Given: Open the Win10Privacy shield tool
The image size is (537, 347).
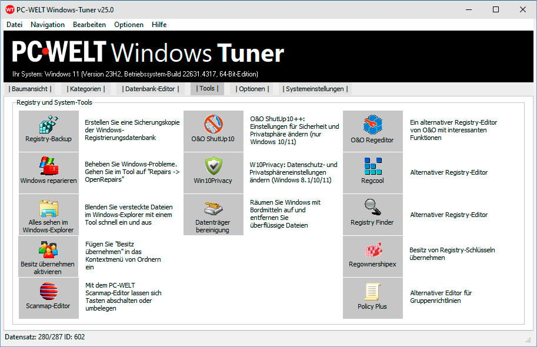Looking at the screenshot, I should click(214, 173).
